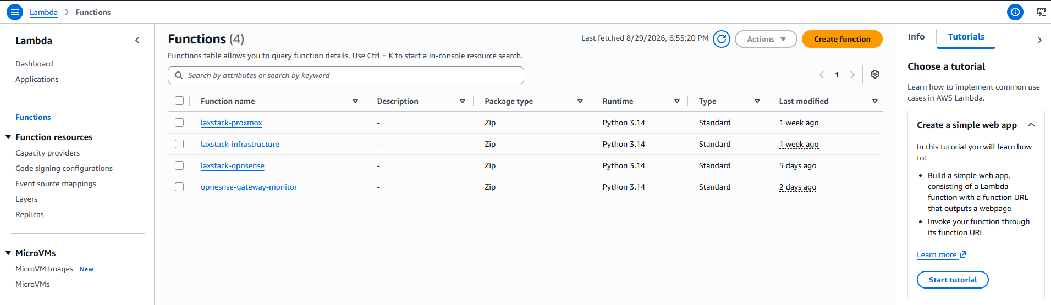This screenshot has height=305, width=1051.
Task: Switch to the Info tab
Action: 916,36
